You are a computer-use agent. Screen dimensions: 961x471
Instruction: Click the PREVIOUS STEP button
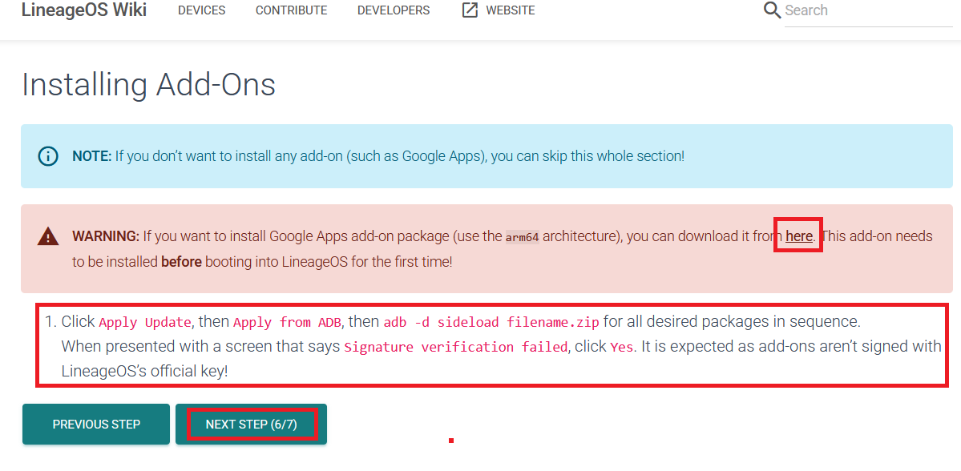(x=96, y=424)
